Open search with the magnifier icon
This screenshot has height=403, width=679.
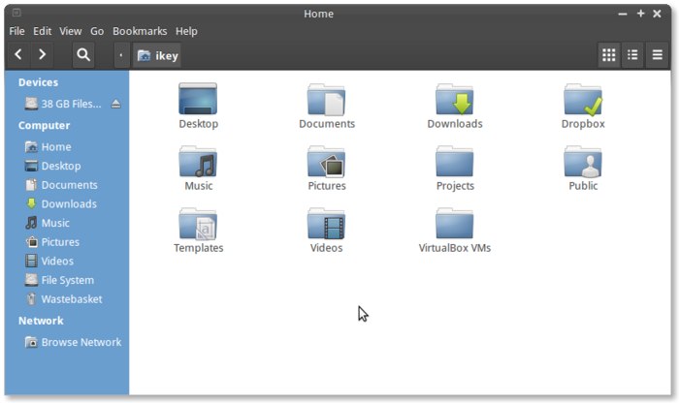pos(83,55)
